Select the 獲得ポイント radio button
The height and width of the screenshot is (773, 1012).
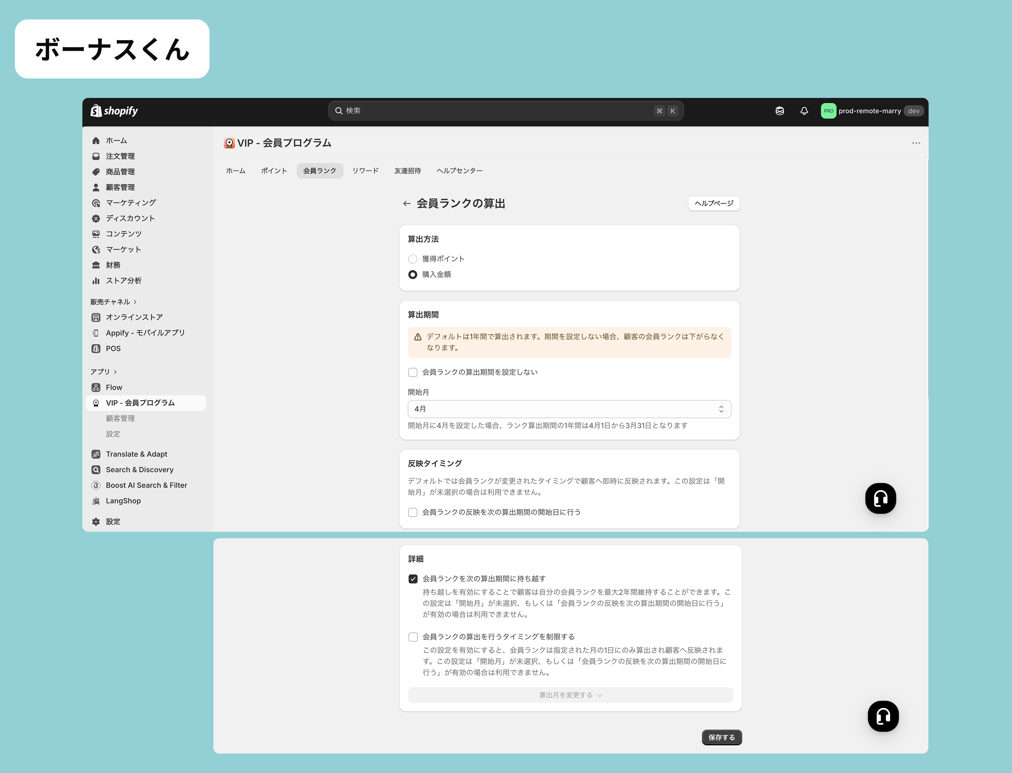pos(413,259)
